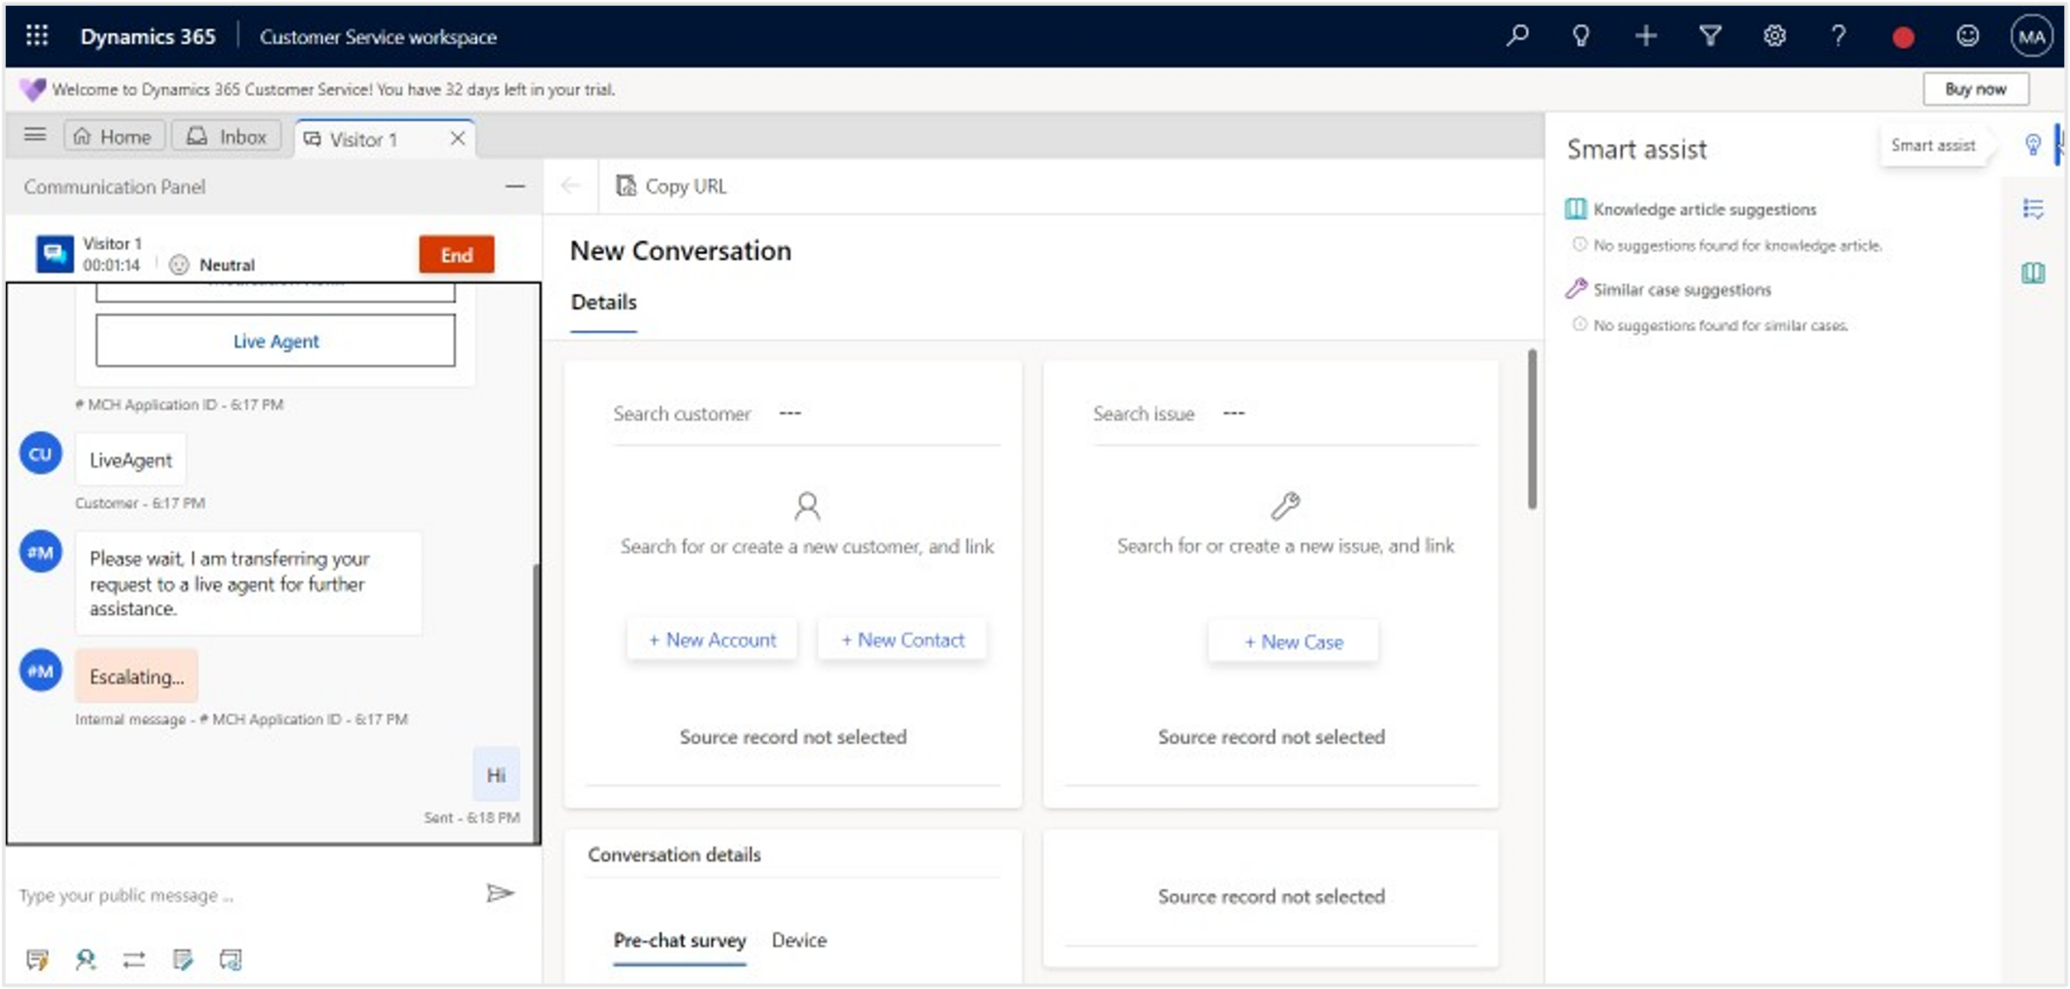Open the advanced find filter icon
2070x989 pixels.
(1710, 36)
